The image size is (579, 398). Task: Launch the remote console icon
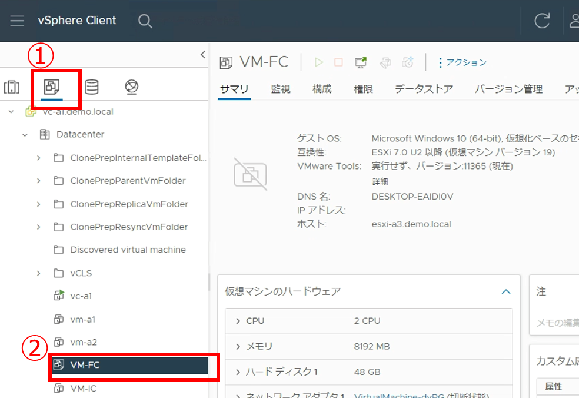[361, 62]
